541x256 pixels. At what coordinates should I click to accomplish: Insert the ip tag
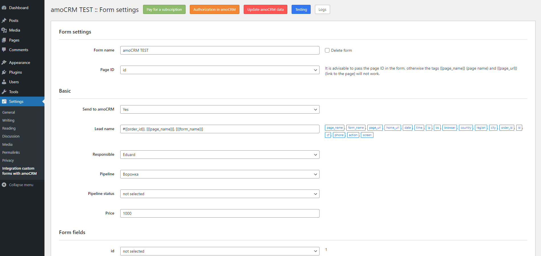coord(429,128)
